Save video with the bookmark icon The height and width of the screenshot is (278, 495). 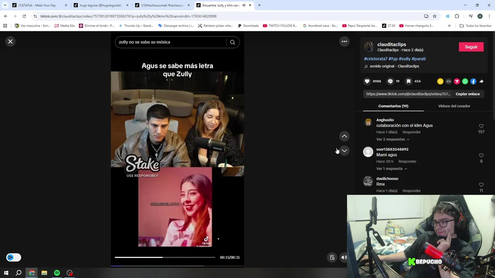pos(408,81)
